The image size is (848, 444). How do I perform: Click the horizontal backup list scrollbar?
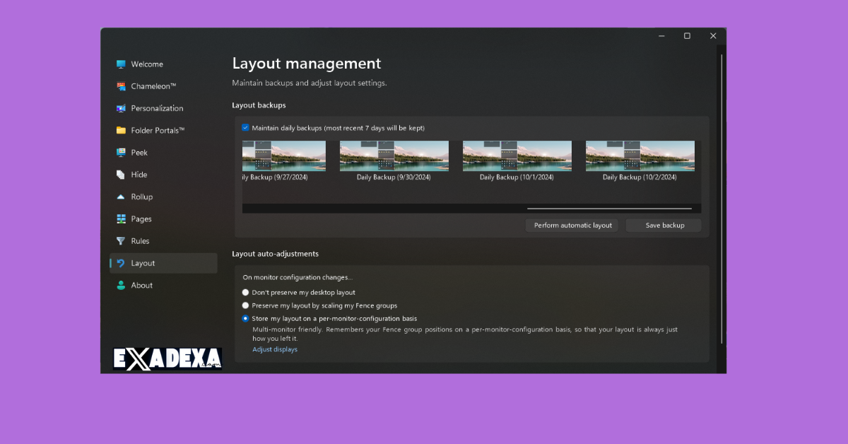point(609,209)
